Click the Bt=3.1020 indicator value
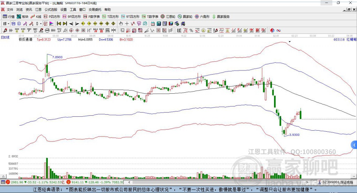The width and height of the screenshot is (357, 193). coord(126,39)
